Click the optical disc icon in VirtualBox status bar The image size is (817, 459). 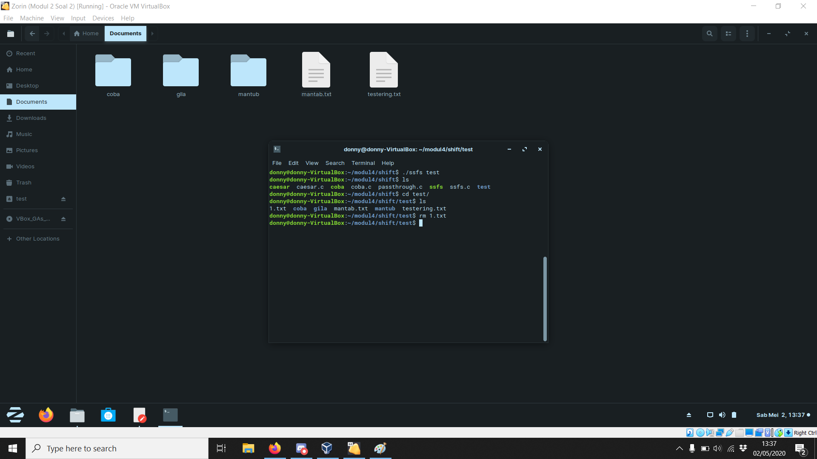(700, 432)
